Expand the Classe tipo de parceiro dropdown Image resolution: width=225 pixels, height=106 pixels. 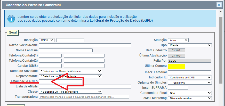[70, 92]
